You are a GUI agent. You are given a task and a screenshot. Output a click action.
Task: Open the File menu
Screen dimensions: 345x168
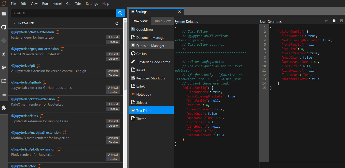[13, 4]
